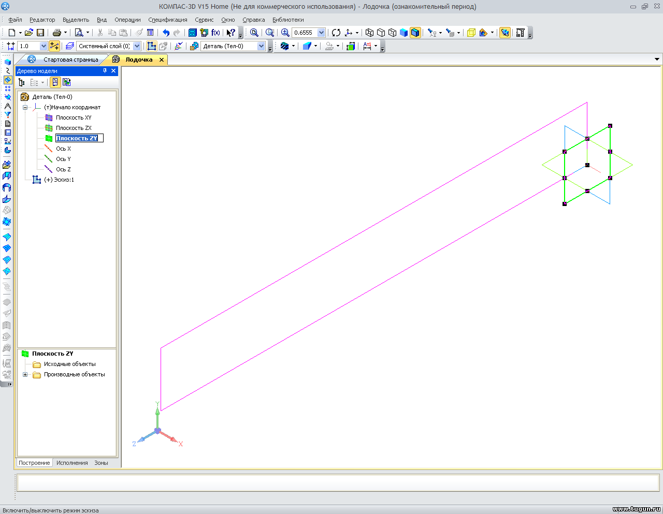Open the zoom scale 0.6555 dropdown
663x514 pixels.
coord(321,33)
